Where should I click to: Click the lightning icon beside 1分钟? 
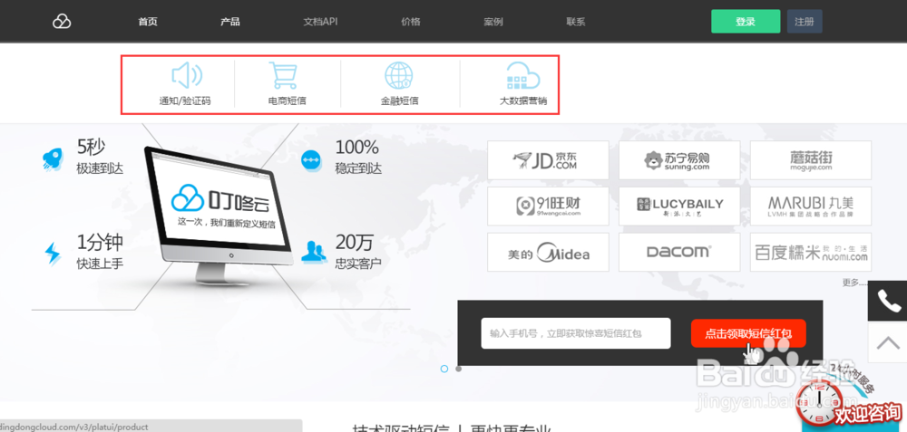[x=52, y=254]
